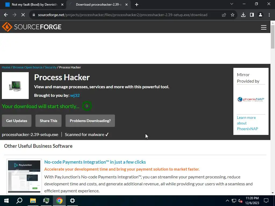The image size is (275, 206).
Task: Open the Process Hacker taskbar icon
Action: [x=46, y=201]
